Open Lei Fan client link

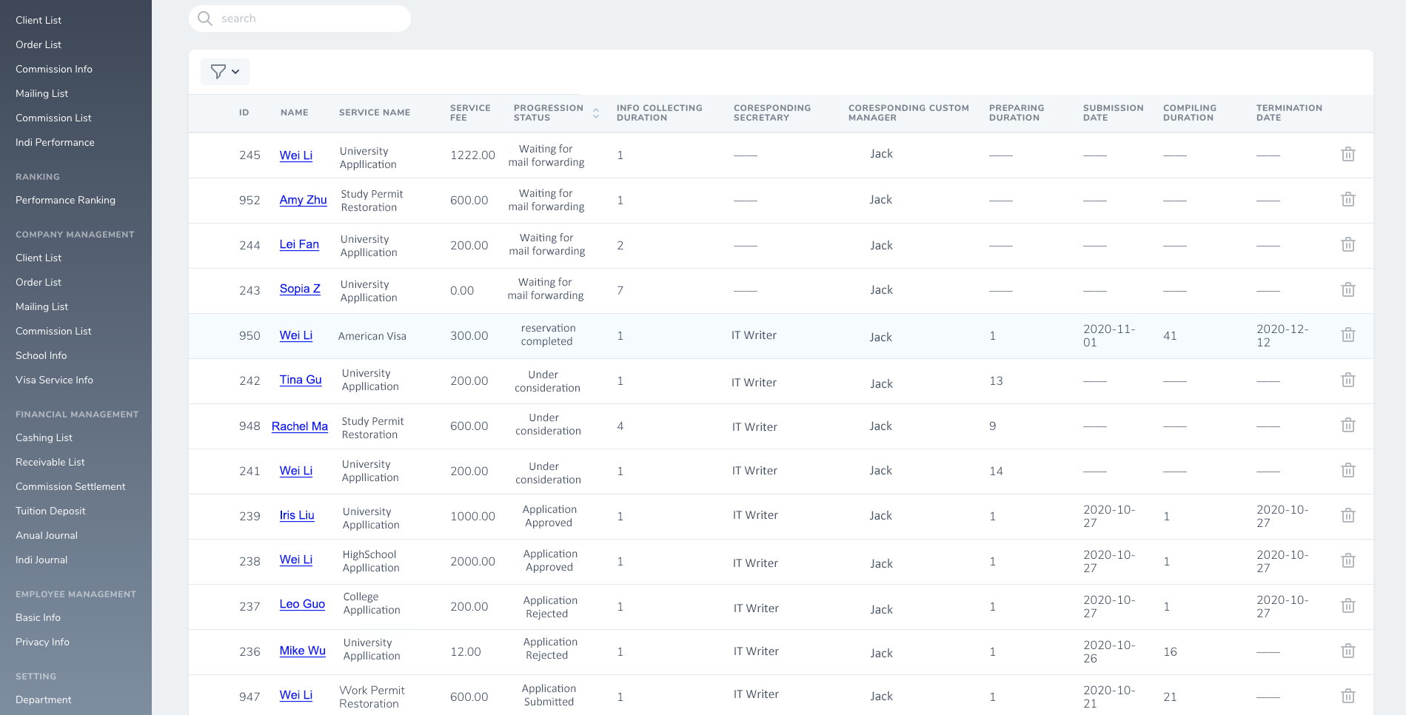coord(299,244)
